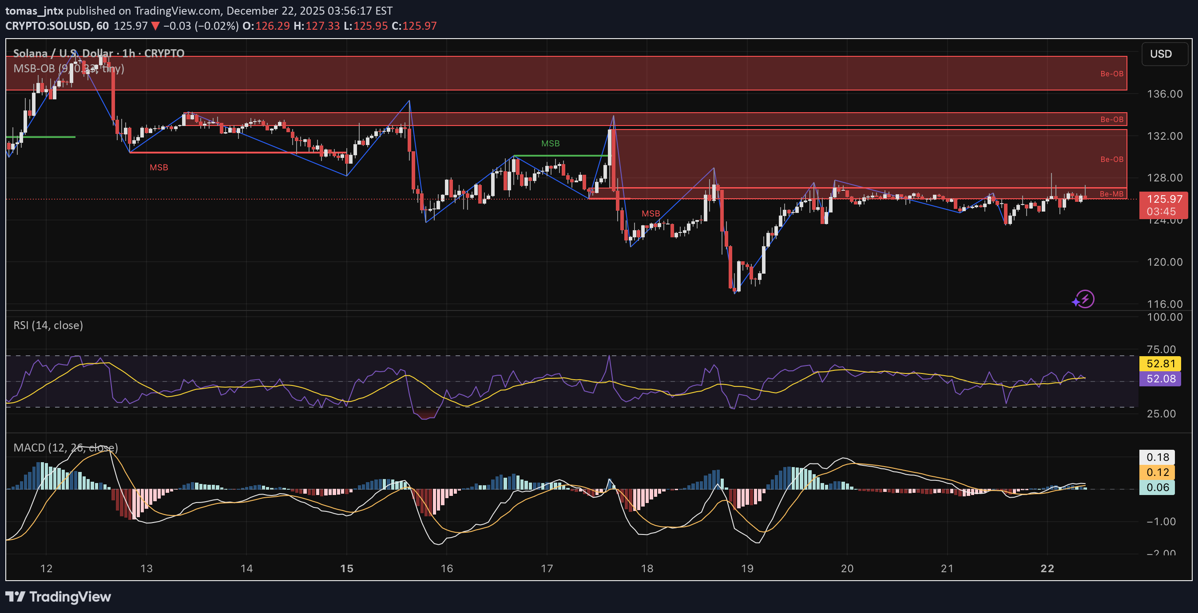
Task: Click the yellow 52.81 RSI value badge
Action: tap(1161, 364)
